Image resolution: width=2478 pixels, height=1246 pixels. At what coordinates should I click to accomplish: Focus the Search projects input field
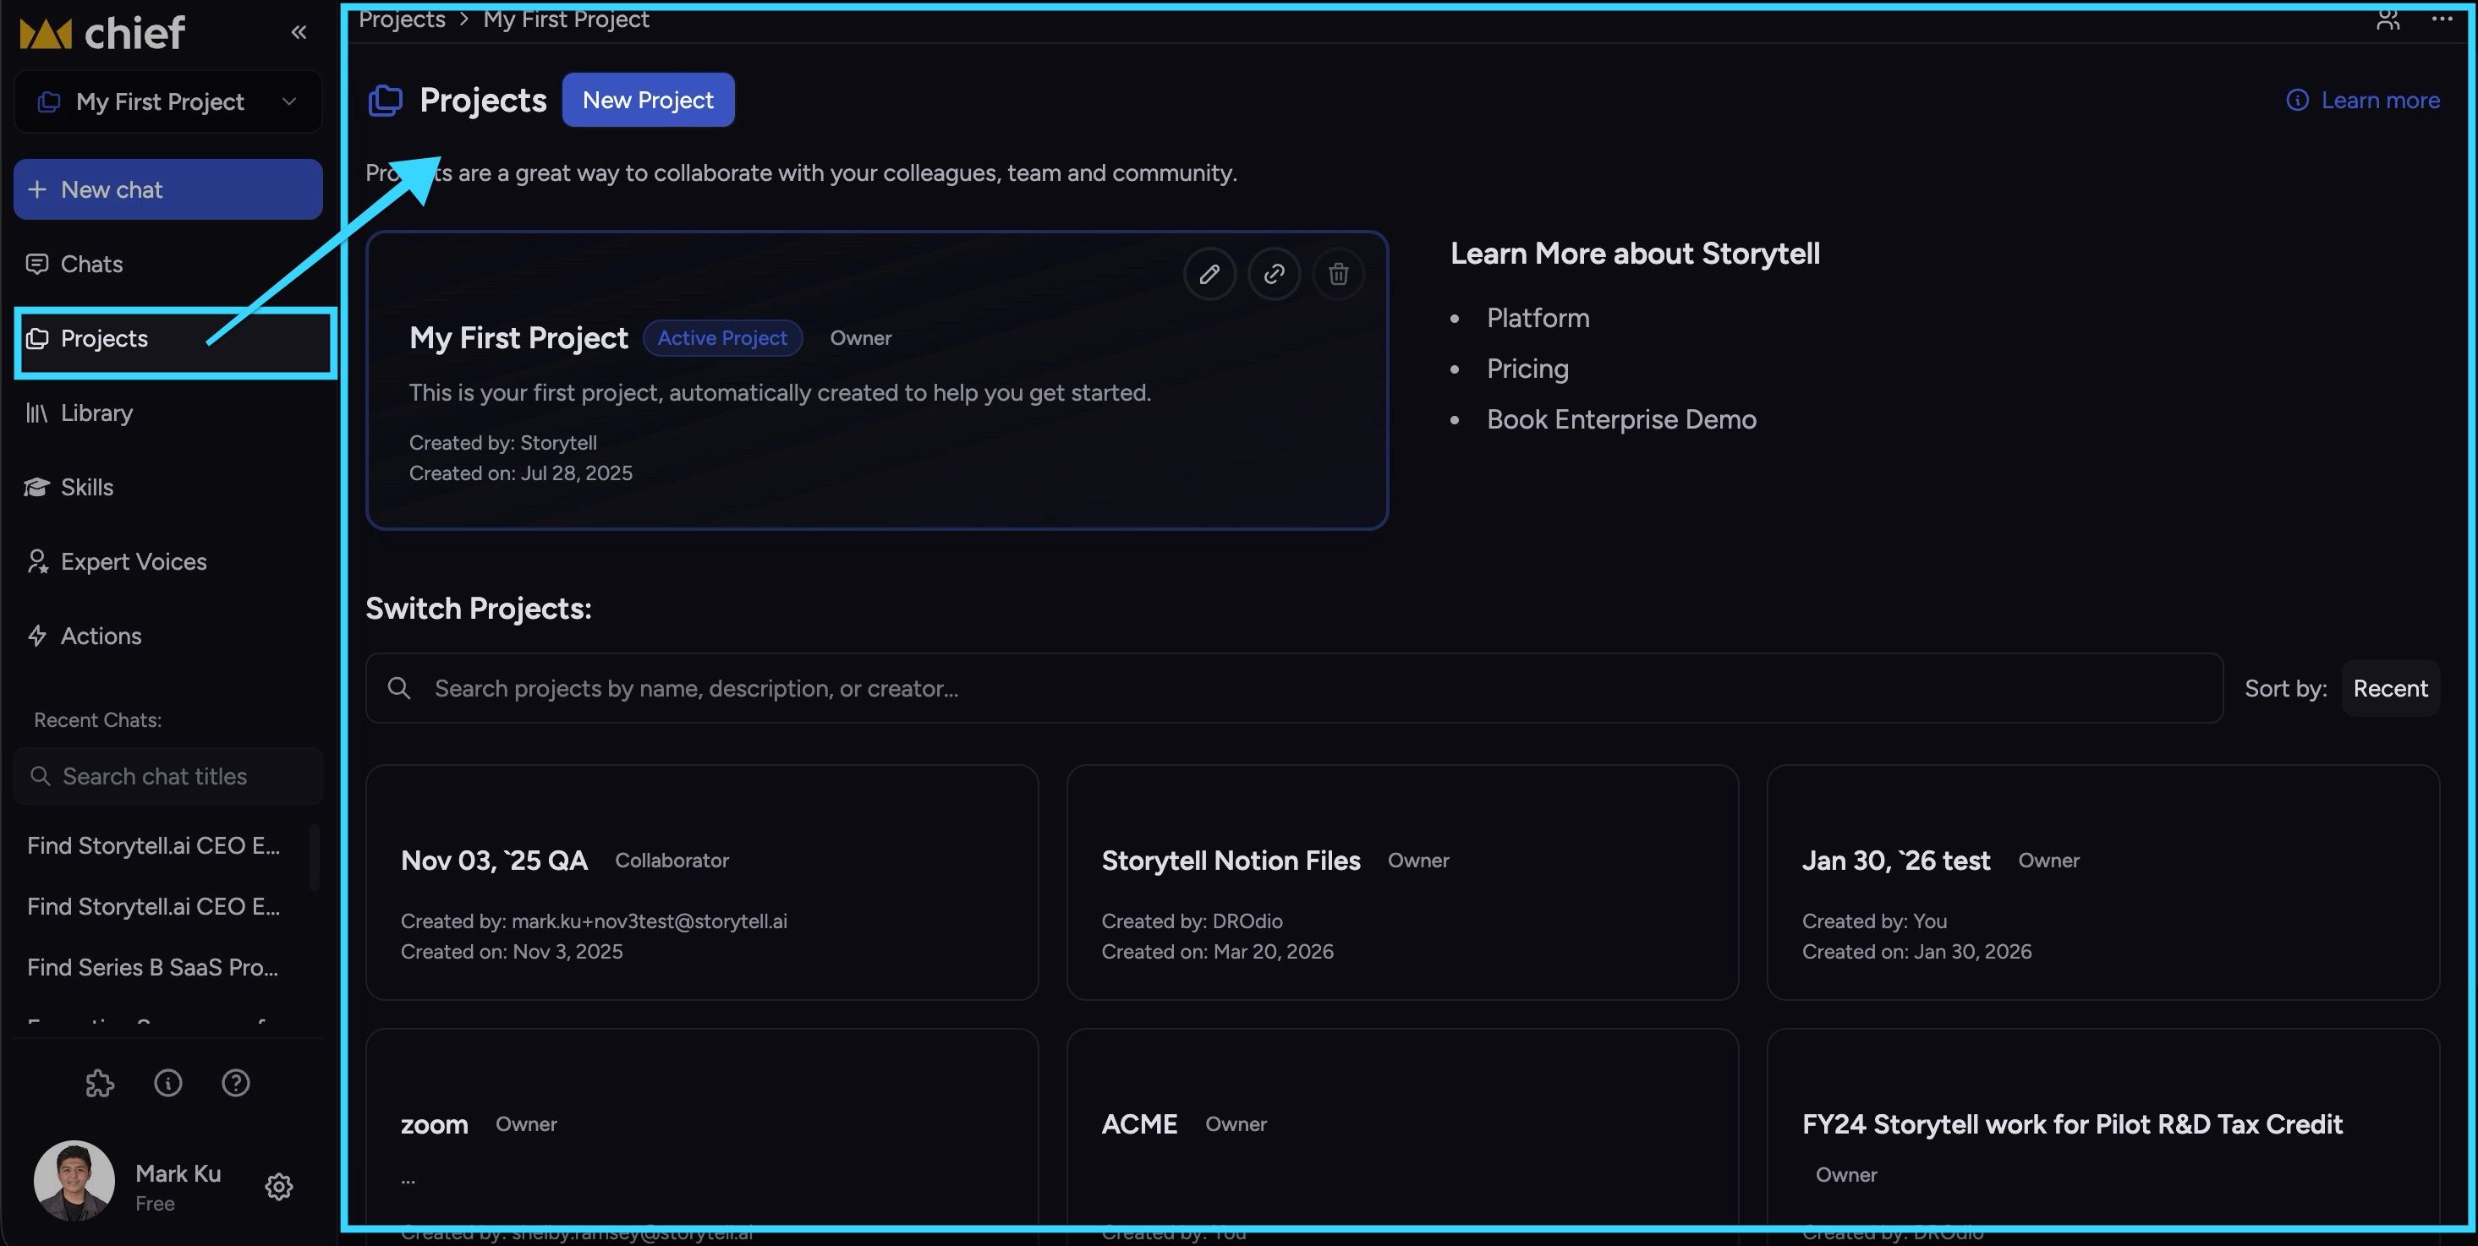point(1294,688)
